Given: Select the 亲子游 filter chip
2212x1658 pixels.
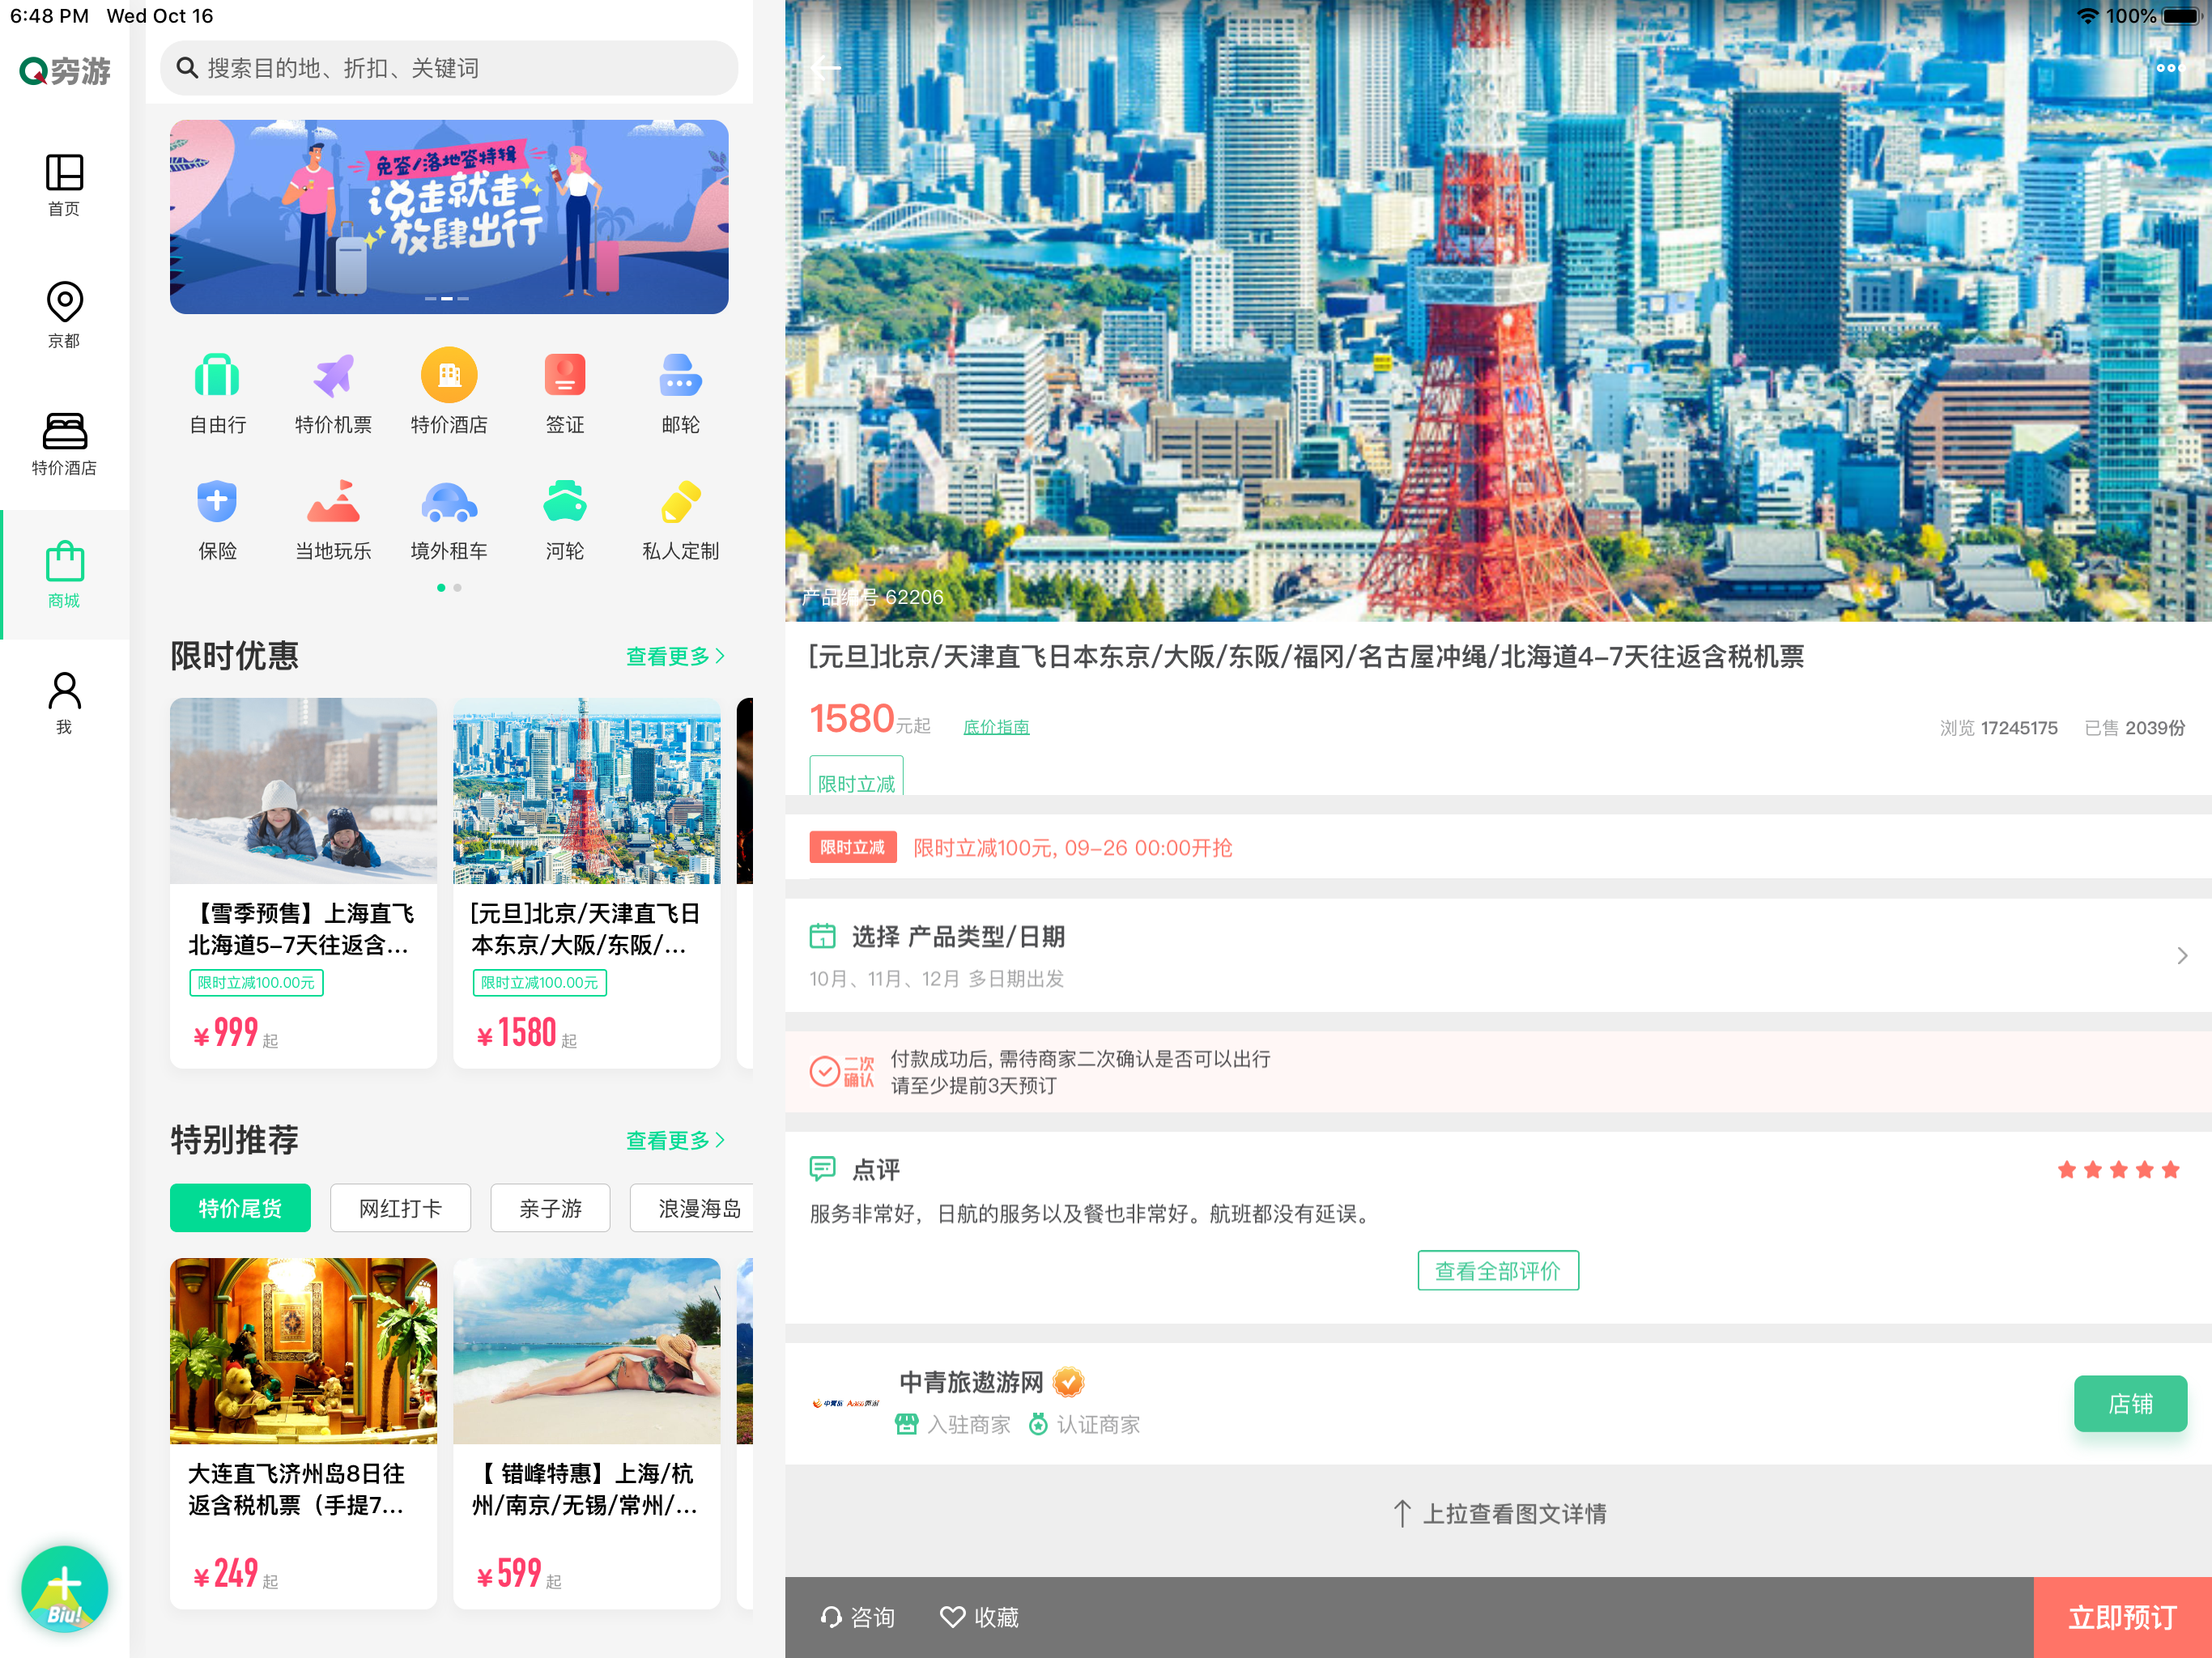Looking at the screenshot, I should [x=550, y=1208].
